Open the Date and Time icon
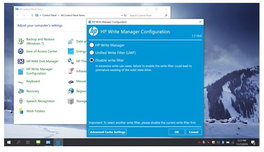Image resolution: width=264 pixels, height=152 pixels. point(71,41)
